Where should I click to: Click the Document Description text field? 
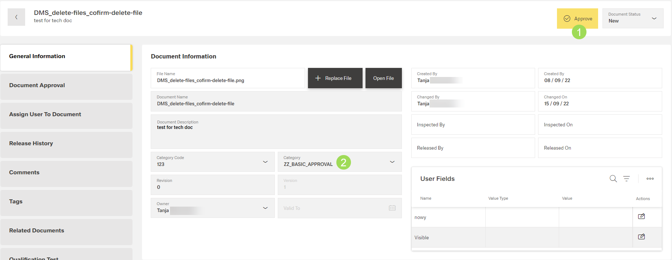pos(276,134)
